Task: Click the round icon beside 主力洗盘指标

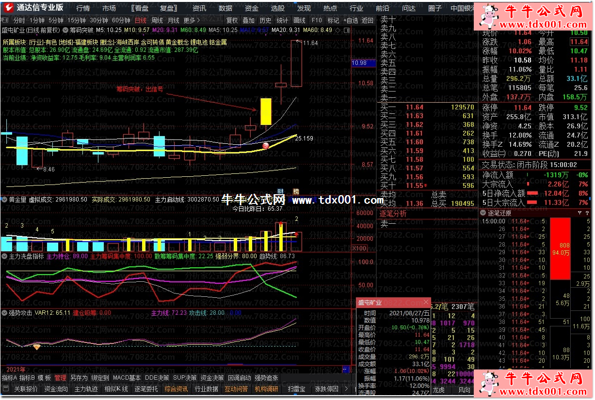Action: coord(5,256)
